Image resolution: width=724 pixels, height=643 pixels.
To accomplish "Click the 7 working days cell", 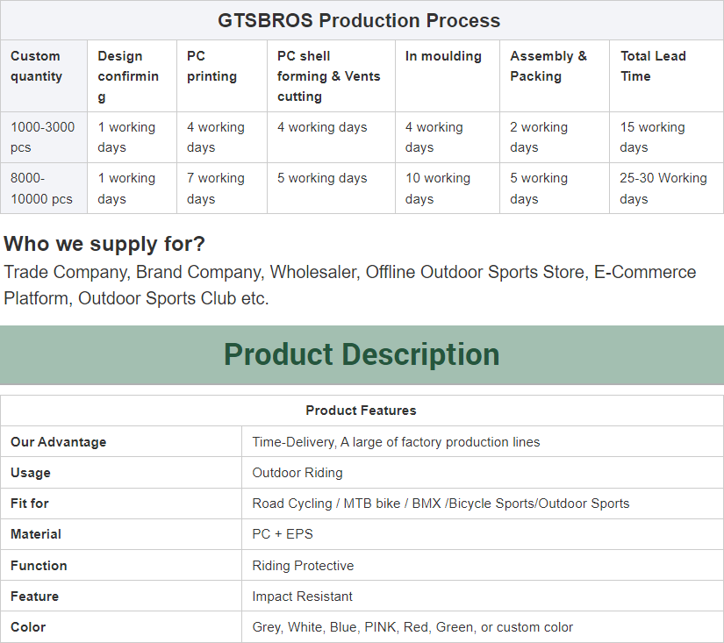I will point(222,189).
